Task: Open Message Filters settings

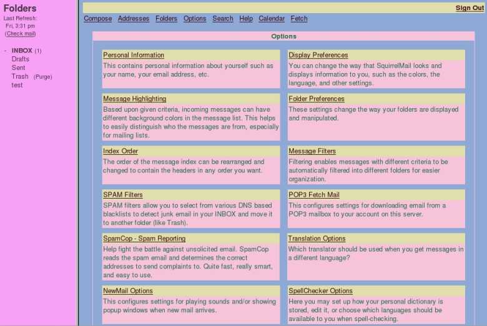Action: coord(312,151)
